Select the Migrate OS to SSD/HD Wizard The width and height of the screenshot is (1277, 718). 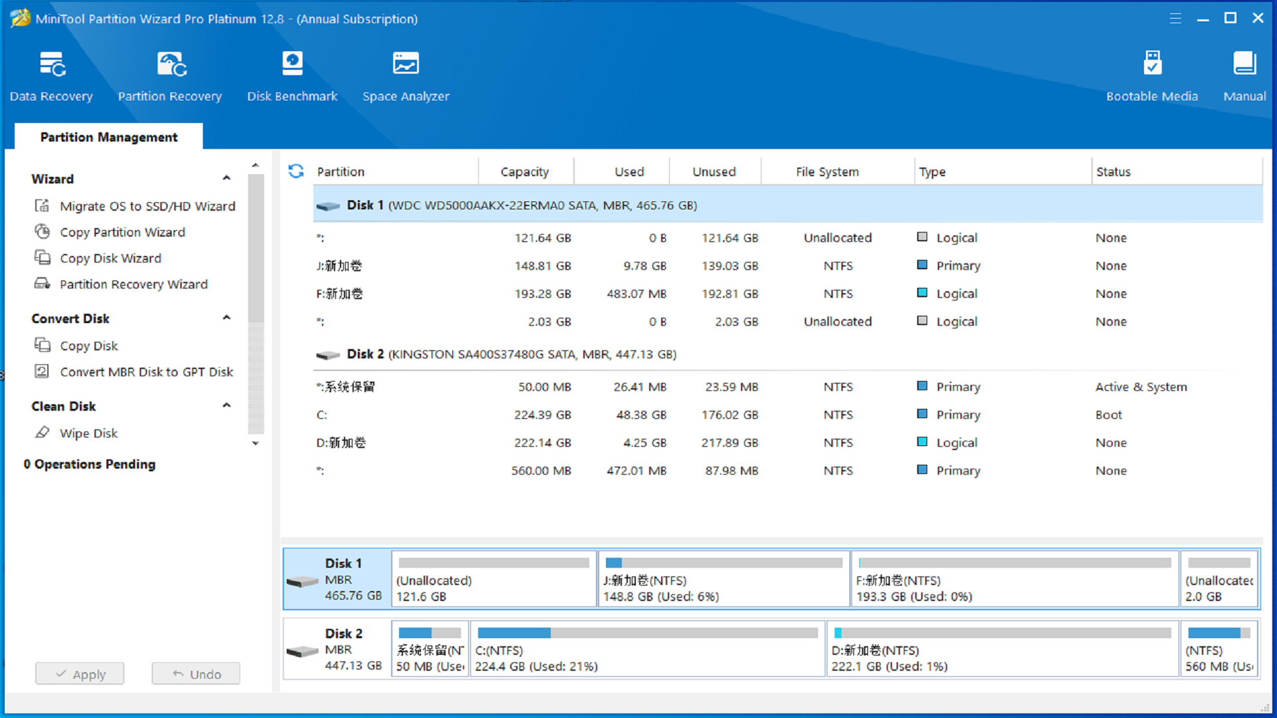click(x=147, y=206)
